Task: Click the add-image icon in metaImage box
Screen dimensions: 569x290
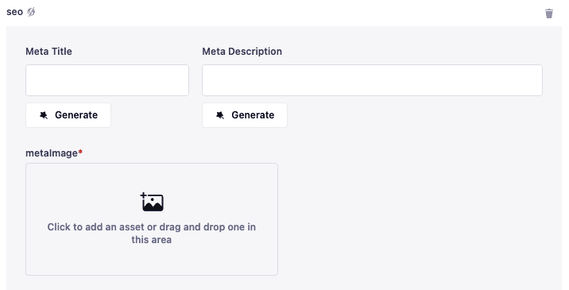Action: coord(152,202)
